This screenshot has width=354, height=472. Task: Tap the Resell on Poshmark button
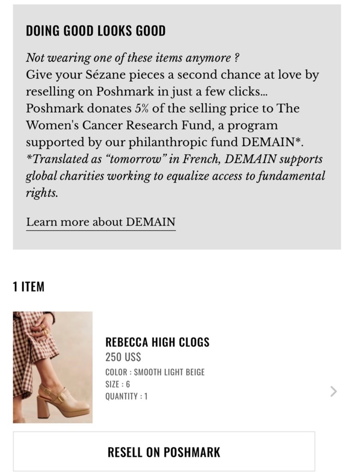(164, 451)
